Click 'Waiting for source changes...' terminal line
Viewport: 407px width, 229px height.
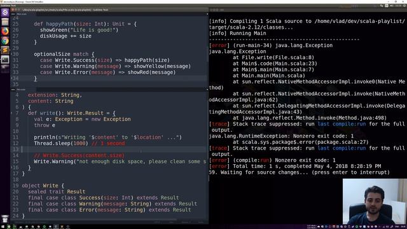click(300, 172)
